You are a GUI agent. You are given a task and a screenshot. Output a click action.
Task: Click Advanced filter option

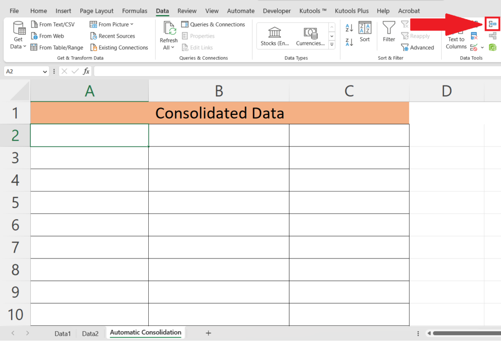click(x=418, y=47)
